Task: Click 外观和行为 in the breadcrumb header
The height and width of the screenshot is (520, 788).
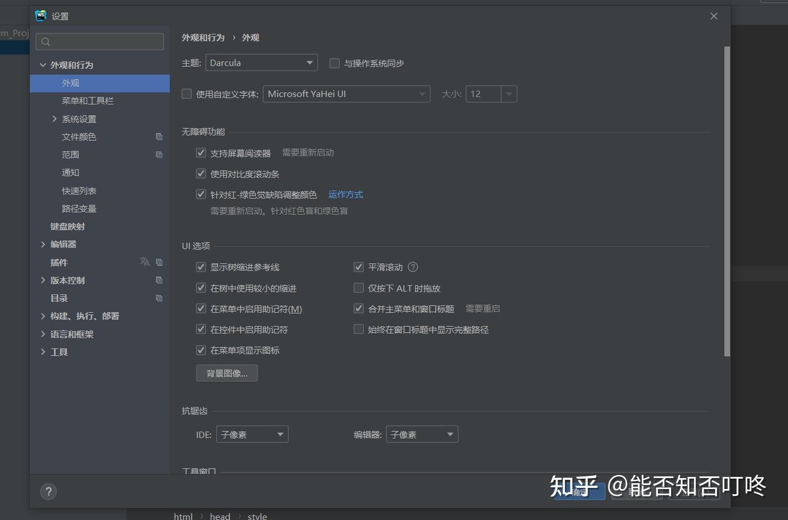Action: pos(203,37)
